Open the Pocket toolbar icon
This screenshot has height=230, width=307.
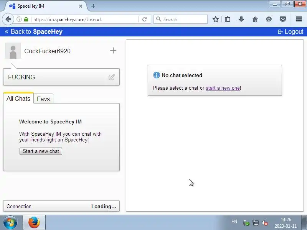coord(283,20)
